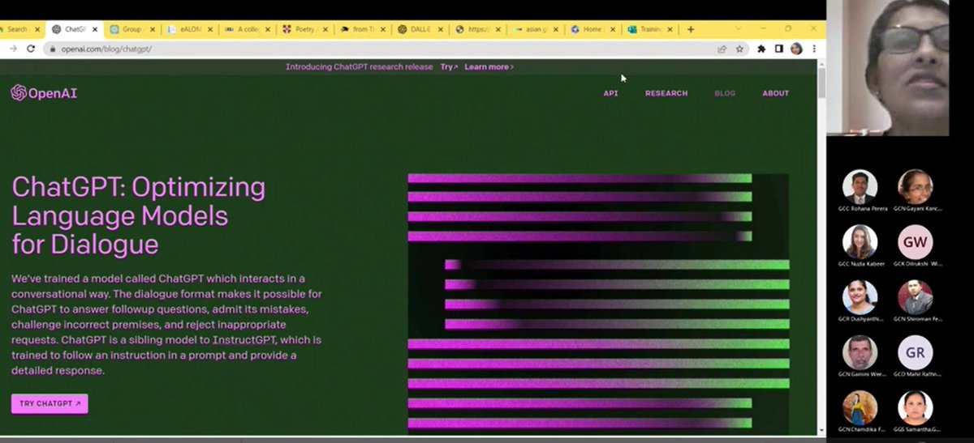
Task: Reload the page with the refresh icon
Action: click(31, 49)
